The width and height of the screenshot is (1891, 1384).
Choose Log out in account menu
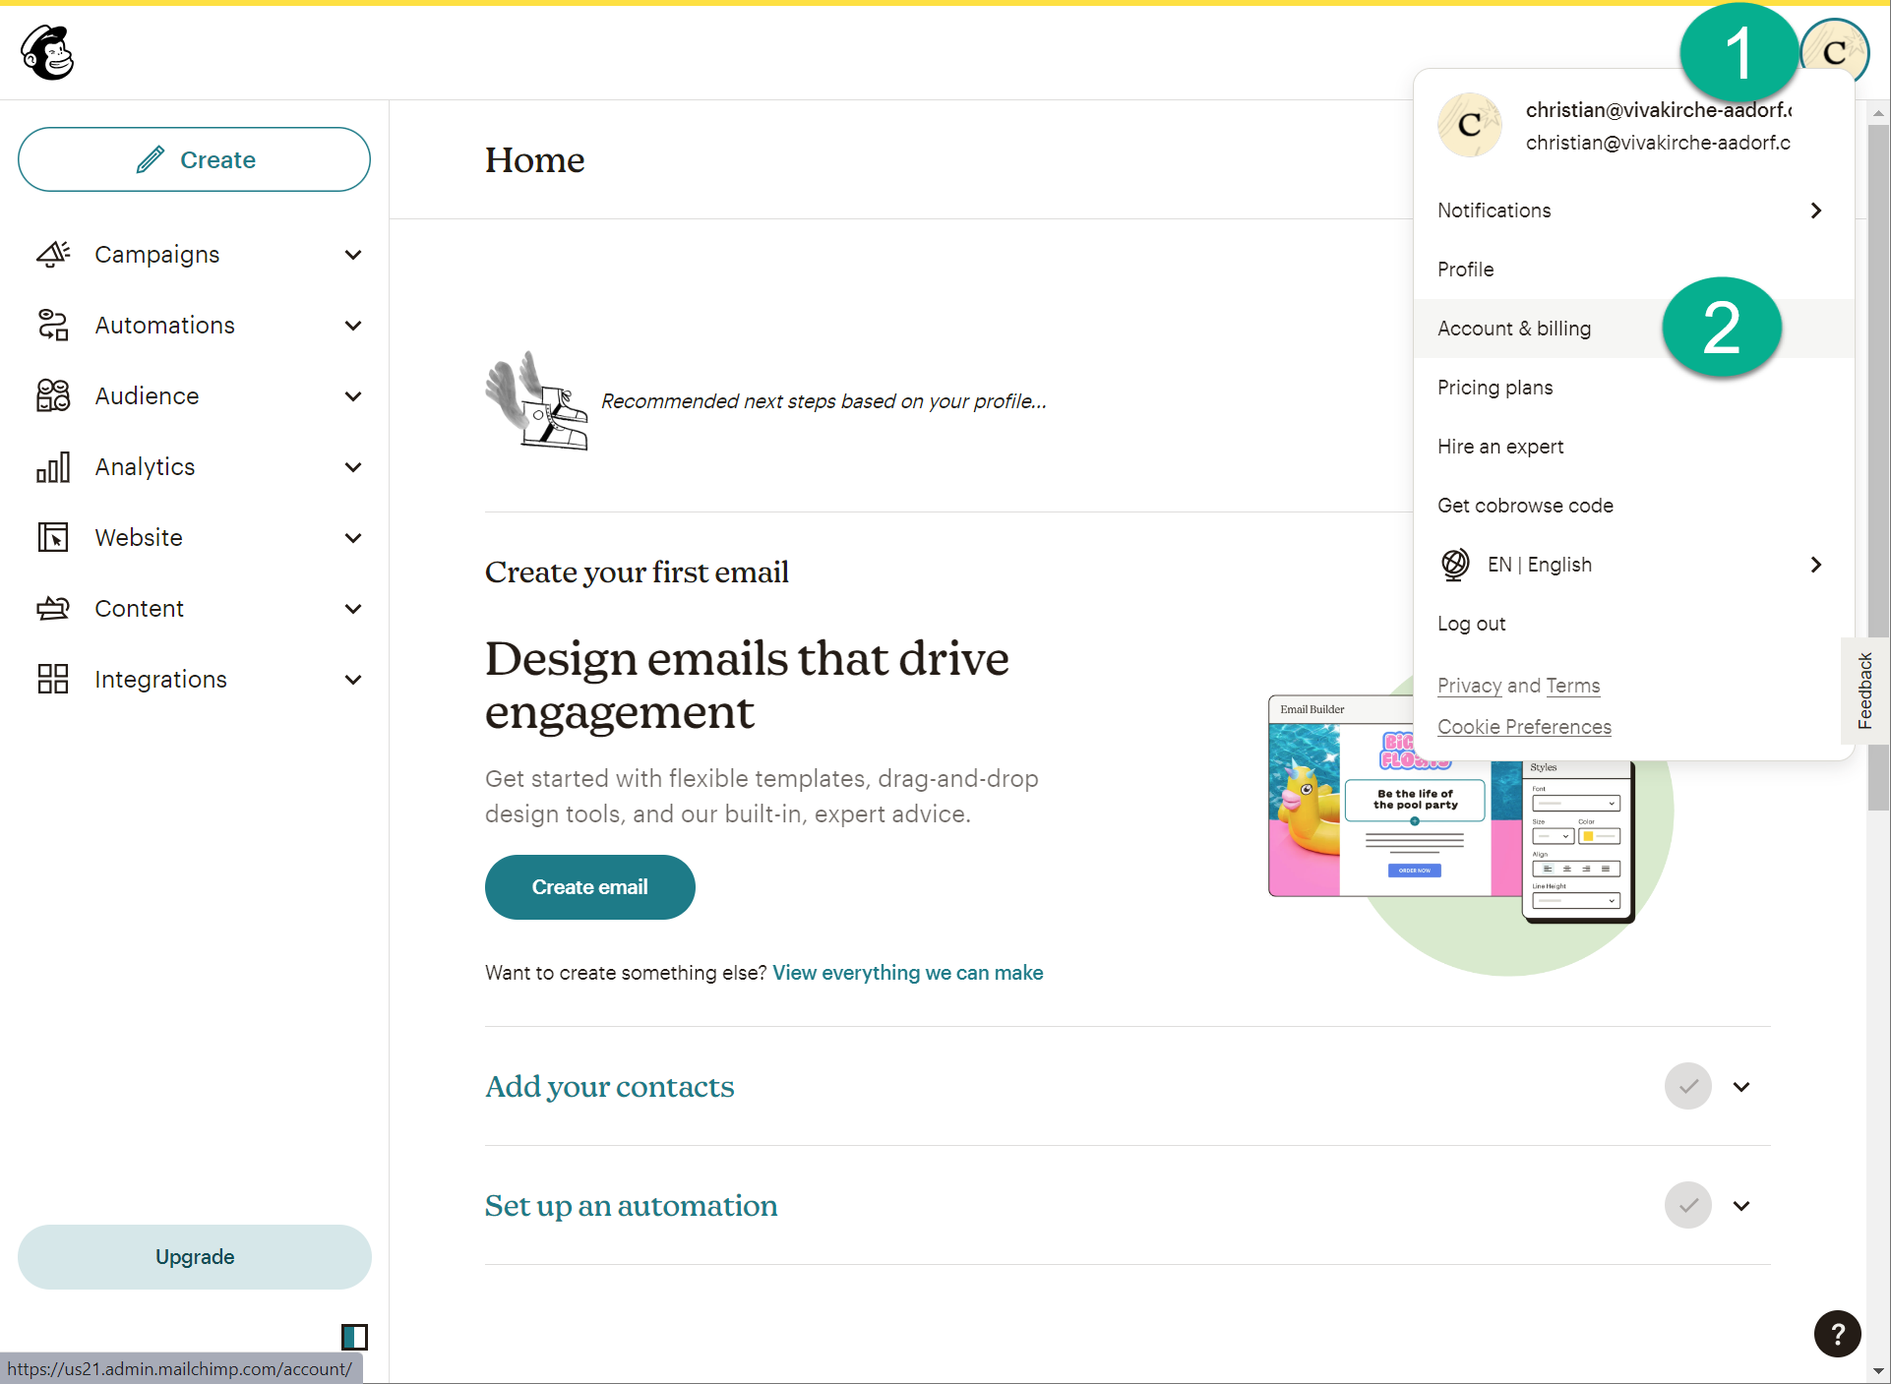[1471, 624]
